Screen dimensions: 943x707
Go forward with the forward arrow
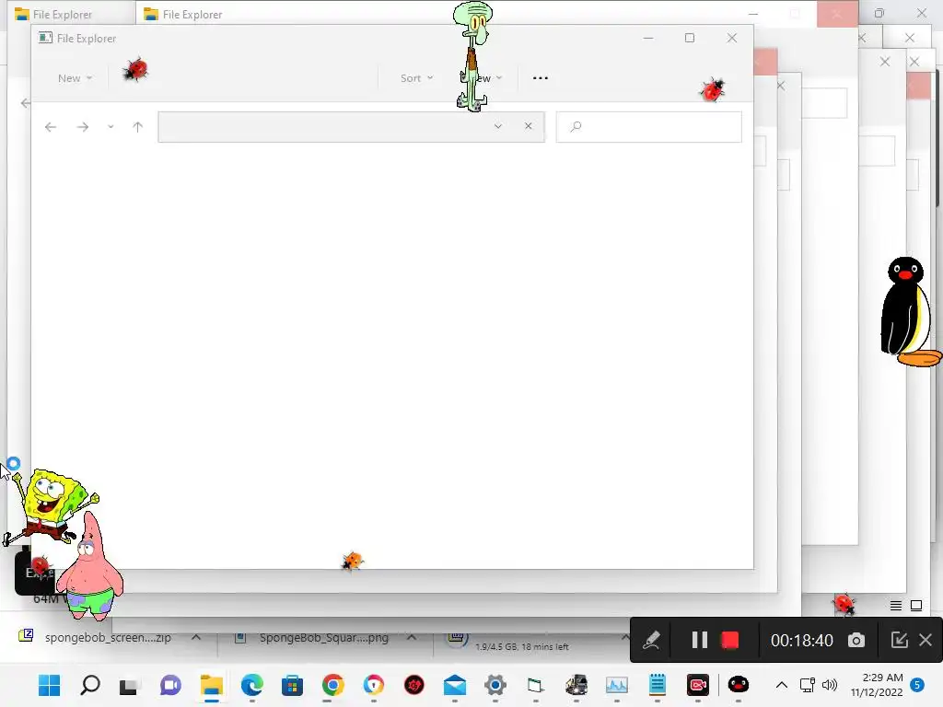click(x=83, y=127)
